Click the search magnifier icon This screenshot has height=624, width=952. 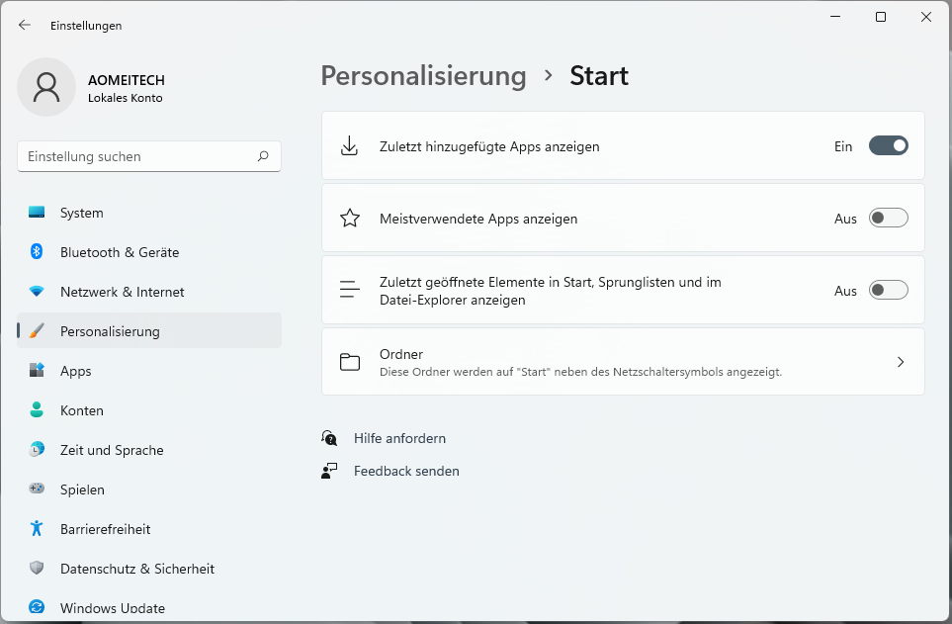[263, 156]
